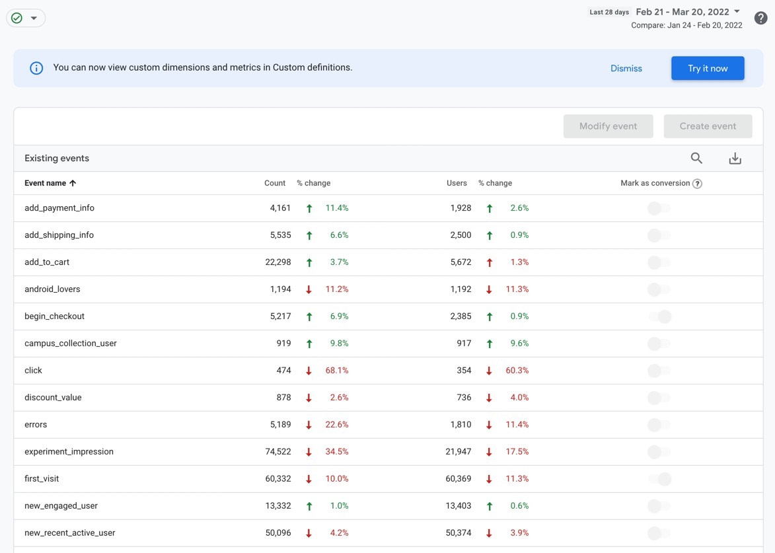Toggle the begin_checkout conversion switch

[x=660, y=316]
